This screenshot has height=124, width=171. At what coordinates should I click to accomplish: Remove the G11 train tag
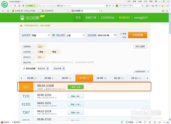click(x=43, y=57)
